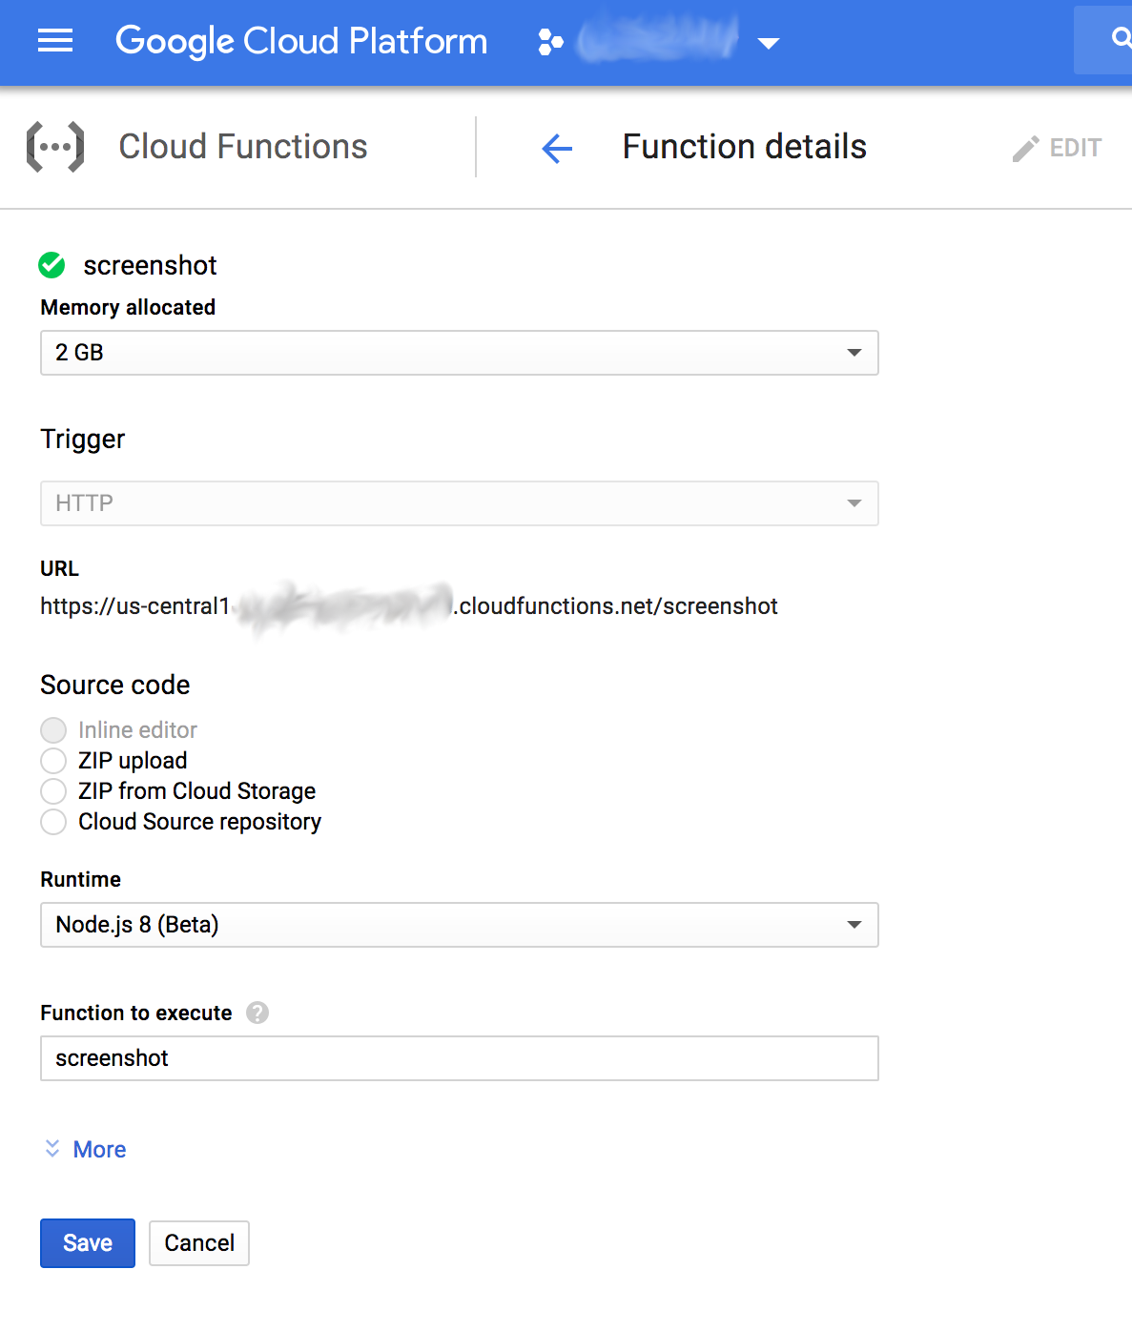Click the search magnifier icon
1132x1331 pixels.
1121,39
